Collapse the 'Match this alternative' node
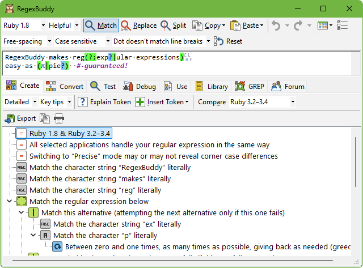Screen dimensions: 363x268 (22, 212)
